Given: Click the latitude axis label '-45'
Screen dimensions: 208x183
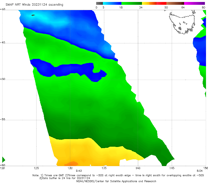Looking at the screenshot, I should 3,43.
